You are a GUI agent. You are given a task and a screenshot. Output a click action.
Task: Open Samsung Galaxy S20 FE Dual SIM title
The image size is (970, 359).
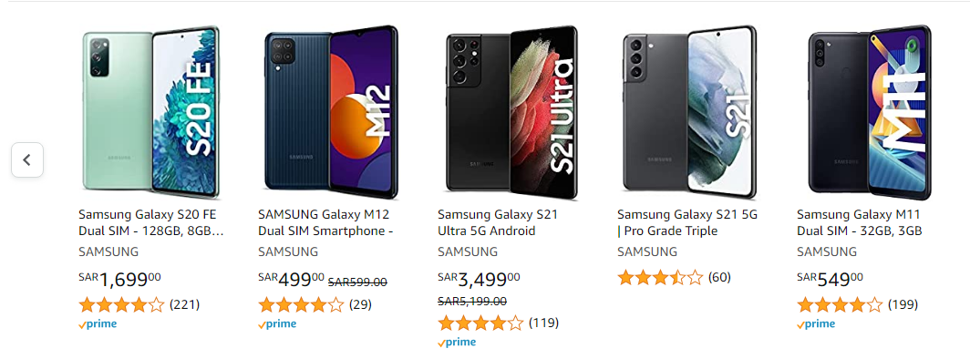click(x=151, y=223)
